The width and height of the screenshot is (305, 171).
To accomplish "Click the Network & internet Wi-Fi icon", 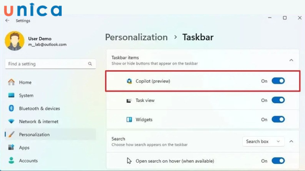I will click(x=11, y=122).
